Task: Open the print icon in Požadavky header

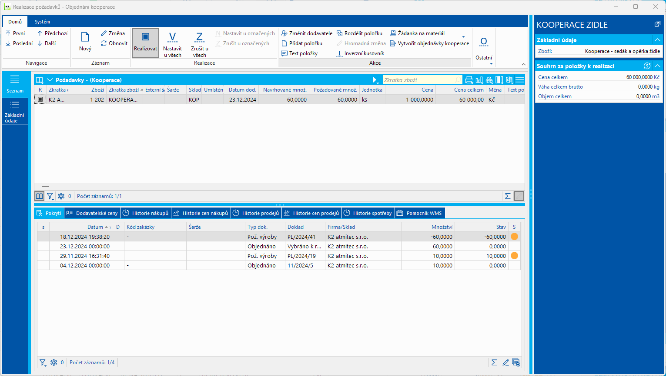Action: 469,80
